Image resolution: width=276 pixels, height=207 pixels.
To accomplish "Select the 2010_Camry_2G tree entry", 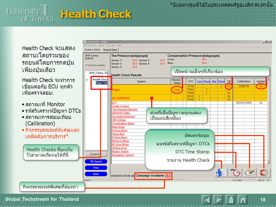I will (x=98, y=73).
